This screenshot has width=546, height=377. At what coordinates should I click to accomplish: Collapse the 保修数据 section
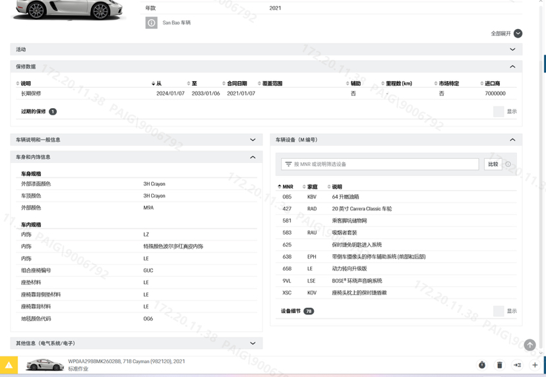tap(512, 67)
